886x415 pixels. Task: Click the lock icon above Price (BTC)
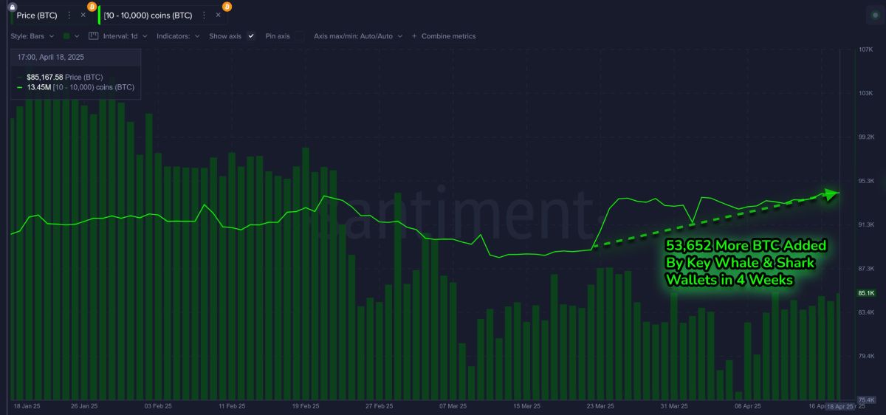pos(12,7)
